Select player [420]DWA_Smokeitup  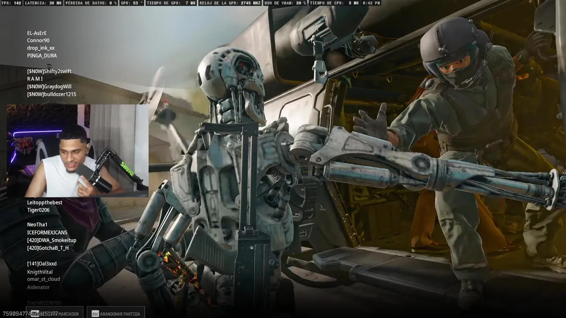(x=52, y=240)
